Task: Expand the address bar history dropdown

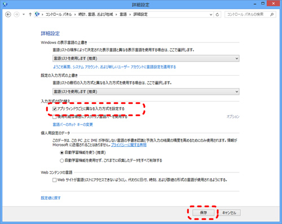Action: tap(211, 15)
